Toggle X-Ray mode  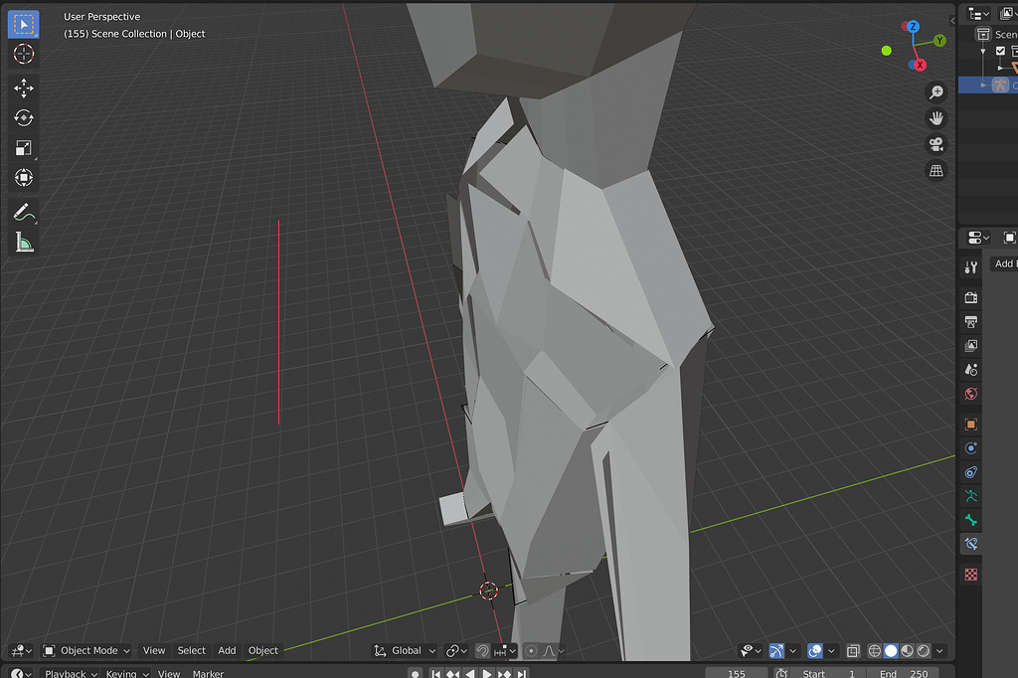(x=853, y=651)
